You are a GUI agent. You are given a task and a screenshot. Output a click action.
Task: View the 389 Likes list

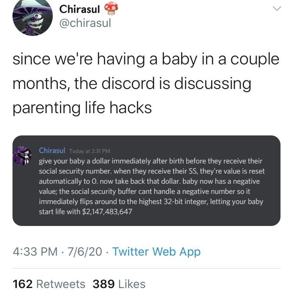click(119, 284)
